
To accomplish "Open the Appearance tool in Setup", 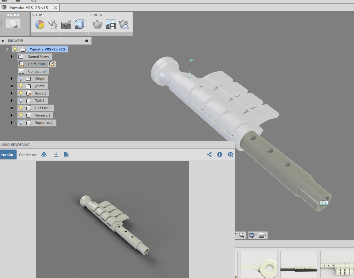I will (x=40, y=24).
